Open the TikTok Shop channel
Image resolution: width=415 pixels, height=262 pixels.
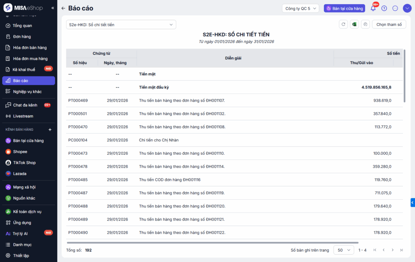[x=24, y=163]
